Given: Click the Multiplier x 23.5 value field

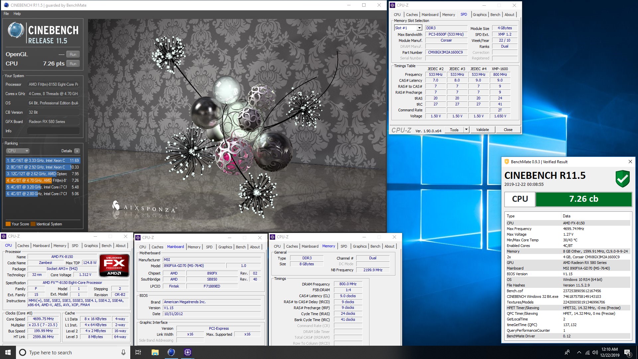Looking at the screenshot, I should pyautogui.click(x=43, y=325).
